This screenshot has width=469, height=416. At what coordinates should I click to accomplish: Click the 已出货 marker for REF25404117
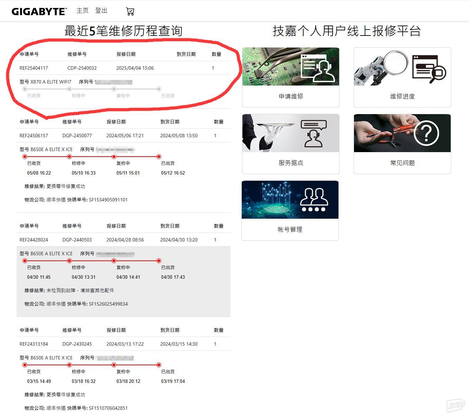click(159, 89)
